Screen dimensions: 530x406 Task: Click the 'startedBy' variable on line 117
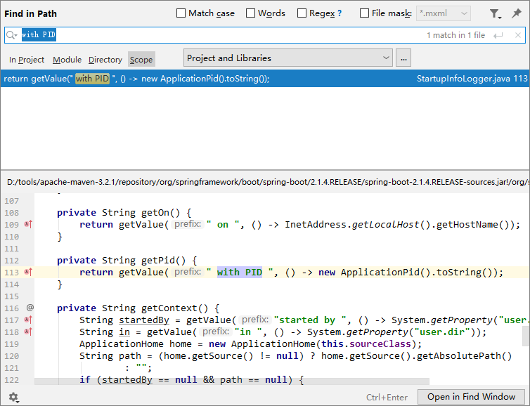click(144, 320)
